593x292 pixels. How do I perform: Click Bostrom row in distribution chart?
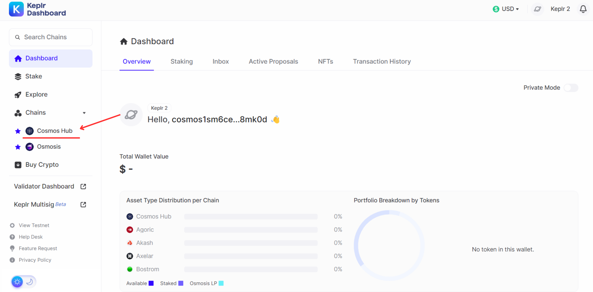[x=234, y=269]
